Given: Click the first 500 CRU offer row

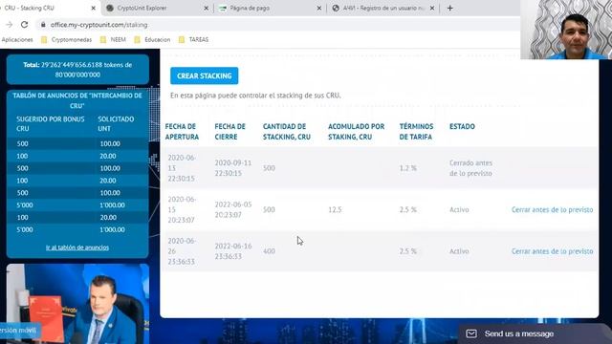Looking at the screenshot, I should 77,143.
